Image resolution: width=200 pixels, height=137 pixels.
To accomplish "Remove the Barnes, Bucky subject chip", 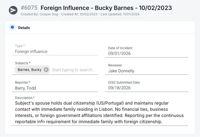I will [x=46, y=70].
